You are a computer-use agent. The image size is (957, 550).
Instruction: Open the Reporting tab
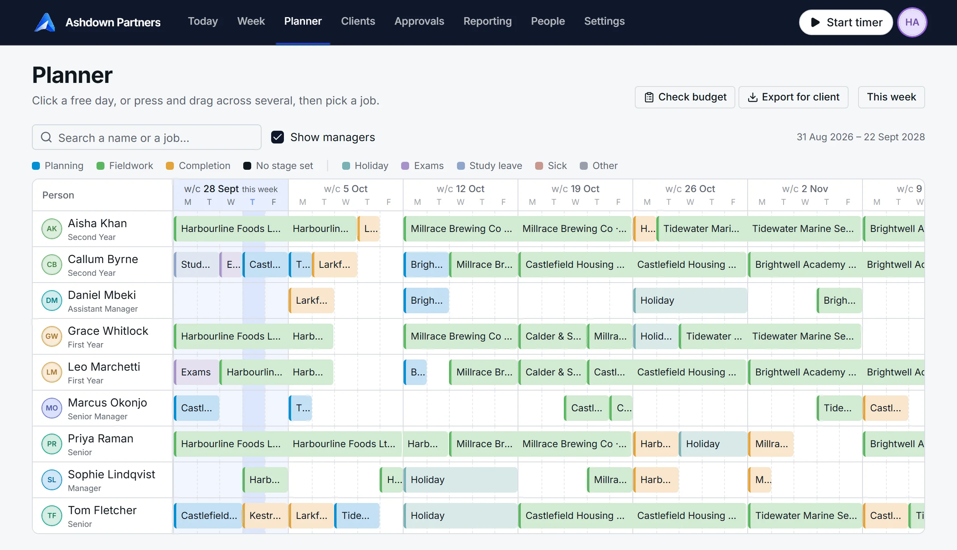(x=487, y=22)
